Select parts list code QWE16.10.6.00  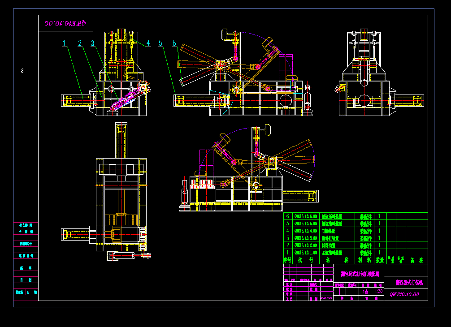click(305, 216)
